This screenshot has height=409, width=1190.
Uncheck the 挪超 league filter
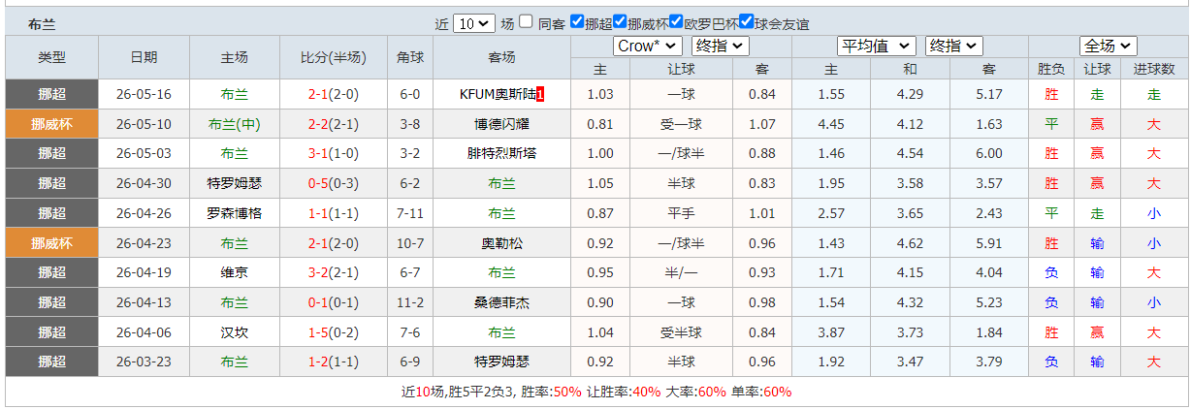click(x=577, y=21)
